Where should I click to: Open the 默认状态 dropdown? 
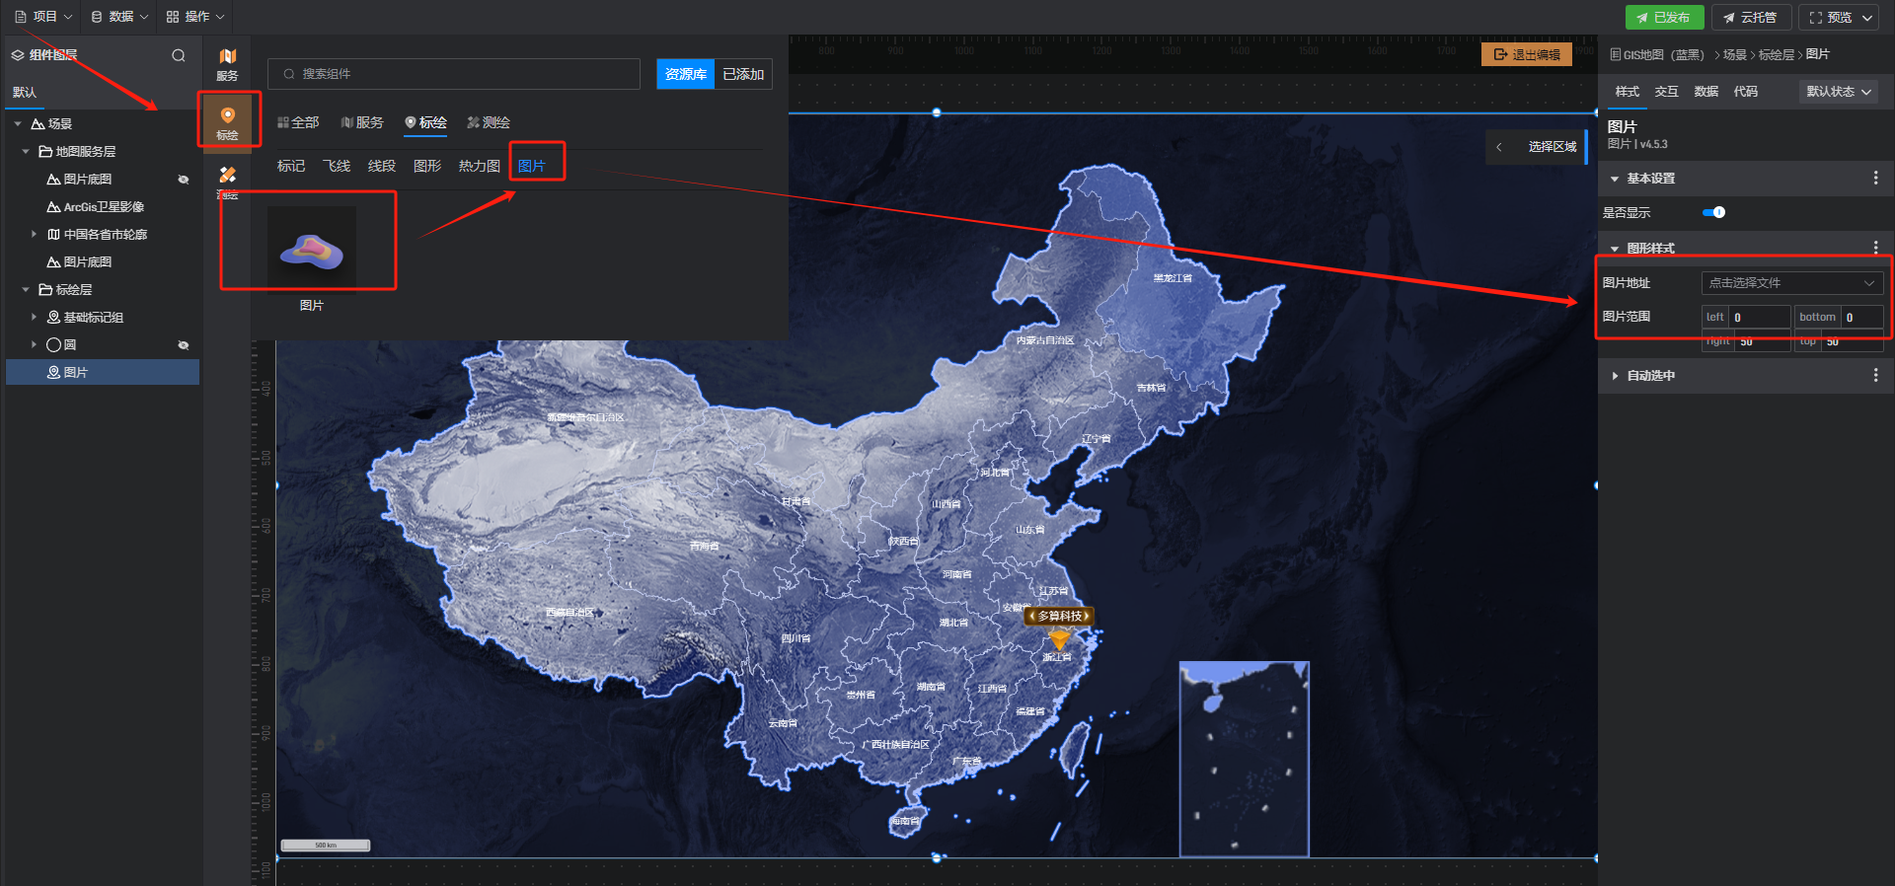pos(1839,91)
